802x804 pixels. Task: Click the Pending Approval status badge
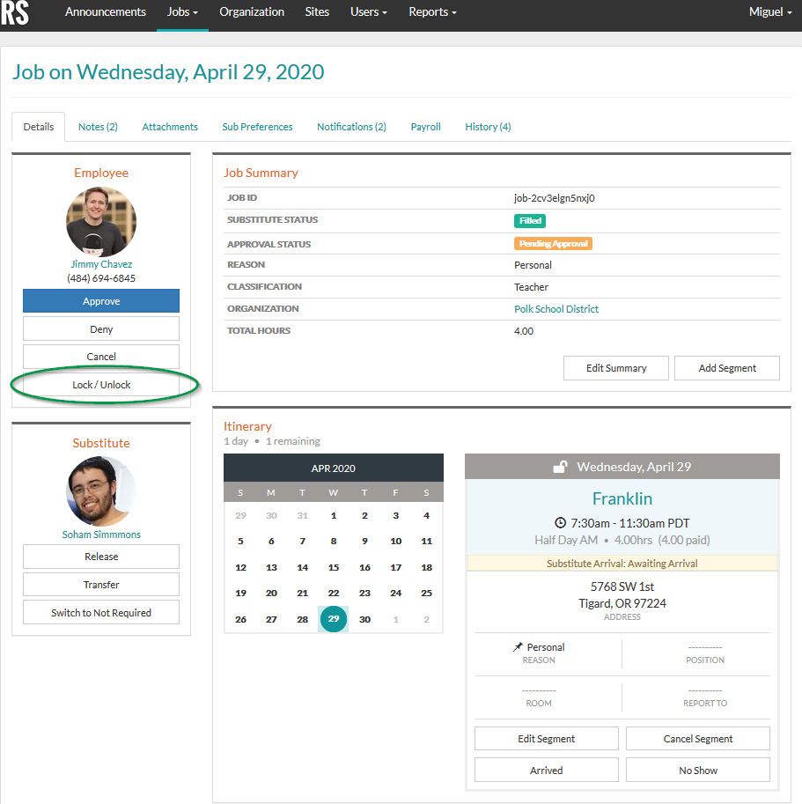(553, 243)
